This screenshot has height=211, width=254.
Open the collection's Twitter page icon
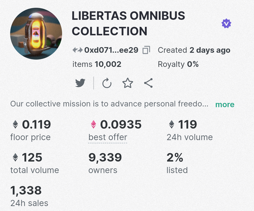point(80,83)
